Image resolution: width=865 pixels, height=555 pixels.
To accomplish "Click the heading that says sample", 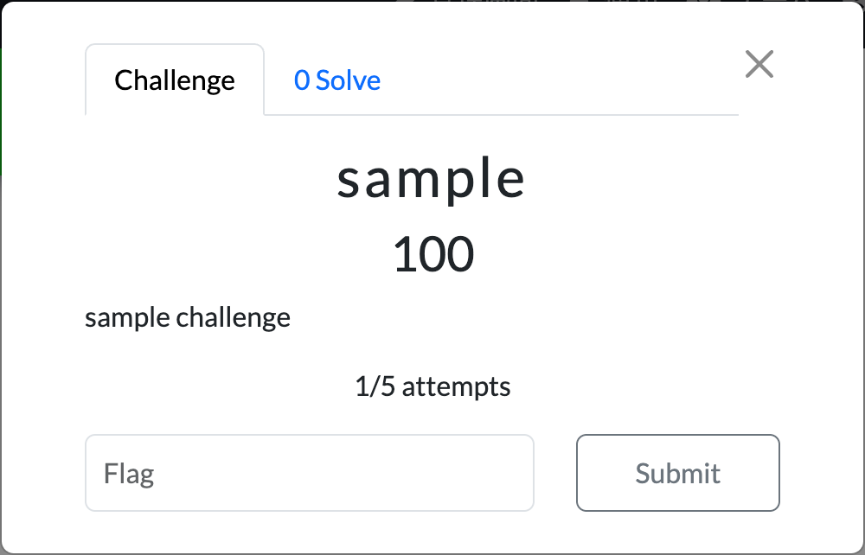I will coord(432,179).
